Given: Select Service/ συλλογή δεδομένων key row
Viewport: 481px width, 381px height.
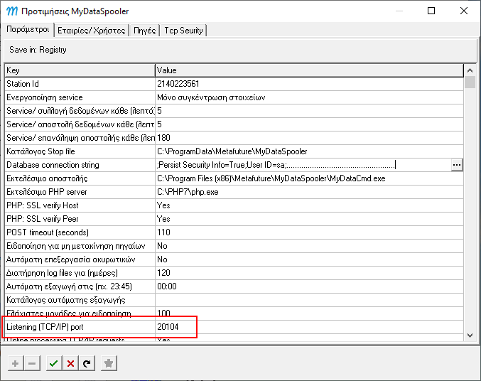Looking at the screenshot, I should 80,111.
